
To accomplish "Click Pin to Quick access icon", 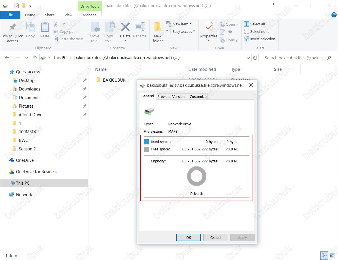I will pyautogui.click(x=13, y=27).
